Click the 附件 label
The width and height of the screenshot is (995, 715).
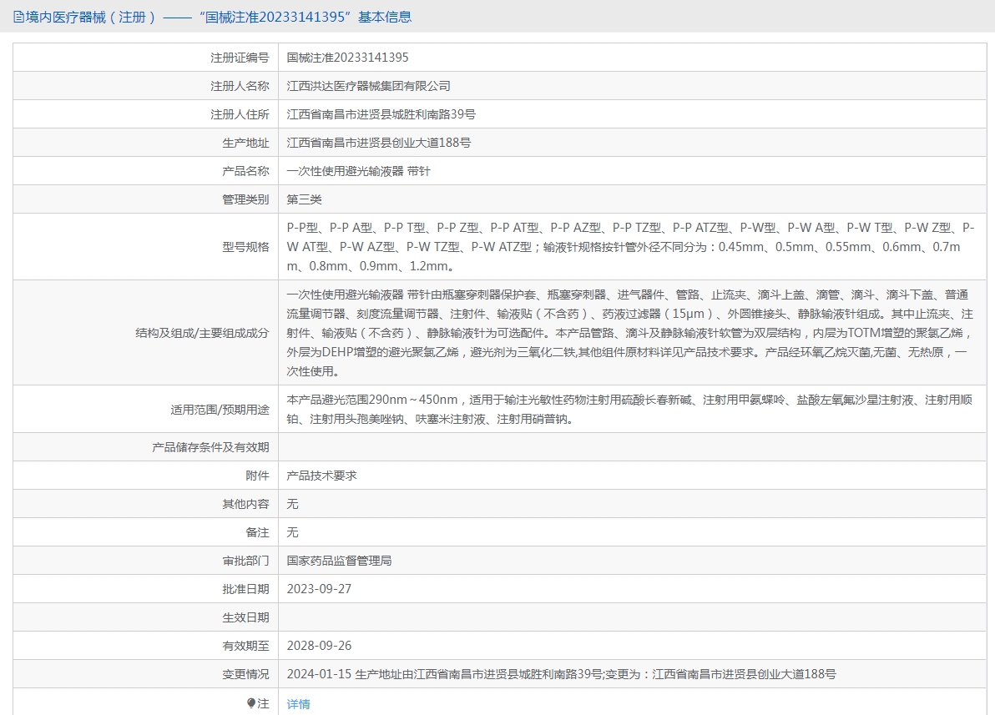coord(257,476)
